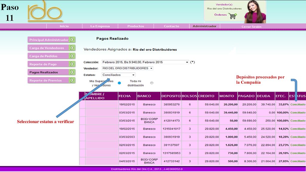Click arrow icon beside Pagos Realizados
This screenshot has width=306, height=172.
pyautogui.click(x=72, y=72)
